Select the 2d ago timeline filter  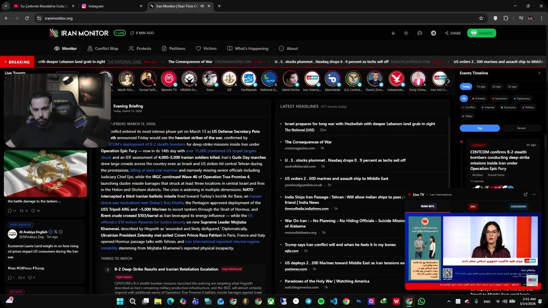496,86
